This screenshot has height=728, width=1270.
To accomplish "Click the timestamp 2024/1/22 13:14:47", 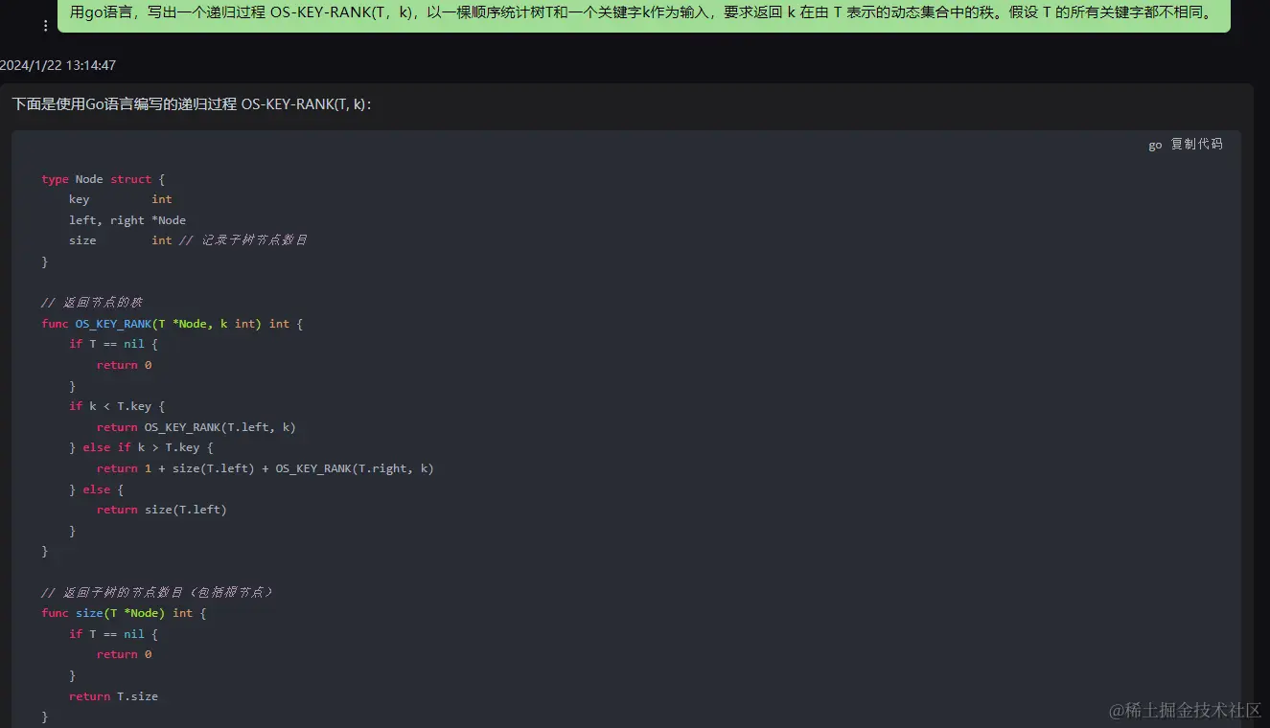I will [x=58, y=65].
